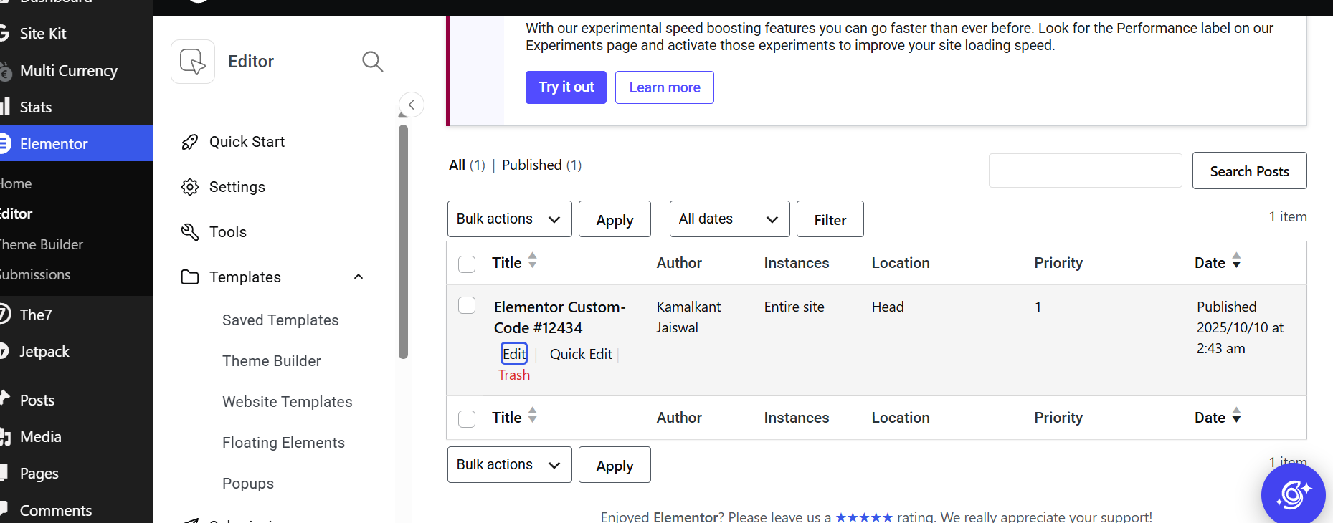The image size is (1333, 523).
Task: Click the Kamalkant Jaiswal author cell
Action: click(688, 317)
